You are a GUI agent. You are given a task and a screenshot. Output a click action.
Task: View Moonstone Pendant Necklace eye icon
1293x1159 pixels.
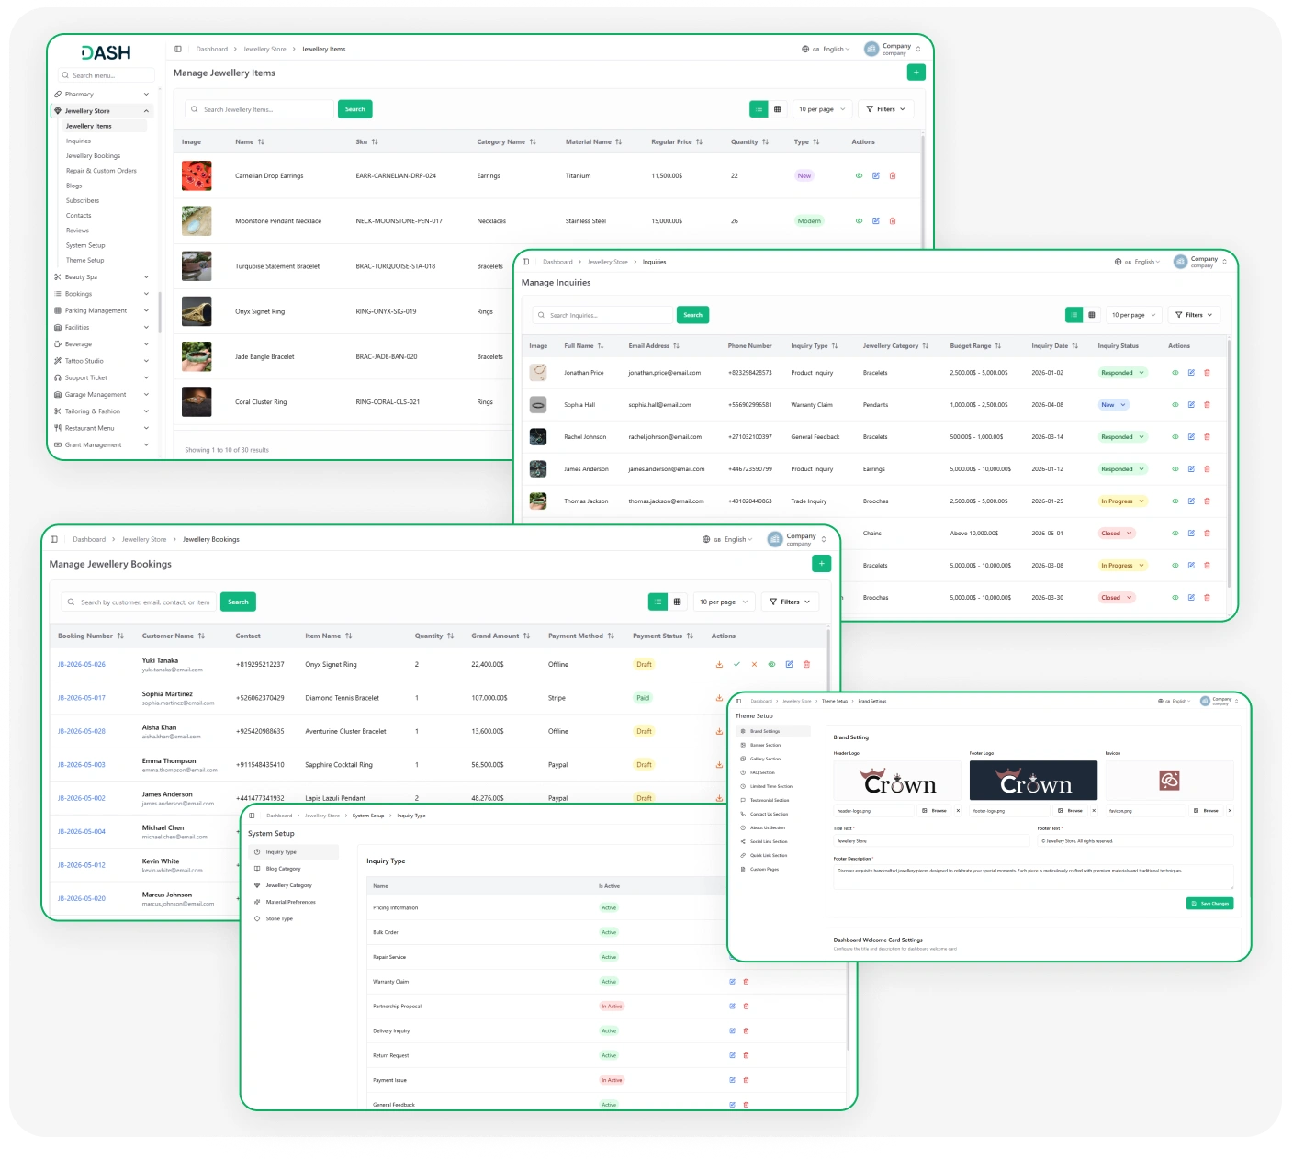859,221
